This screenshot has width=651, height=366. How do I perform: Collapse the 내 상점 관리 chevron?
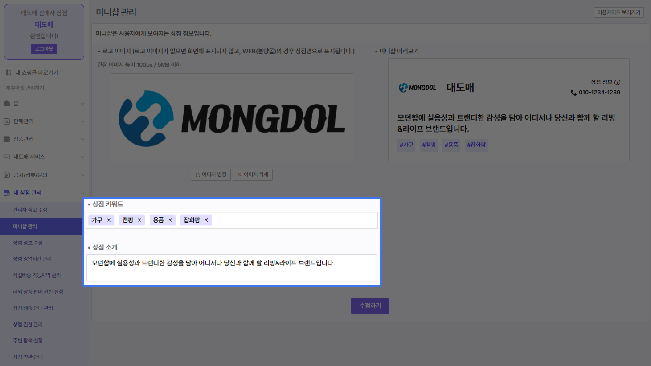pyautogui.click(x=82, y=193)
